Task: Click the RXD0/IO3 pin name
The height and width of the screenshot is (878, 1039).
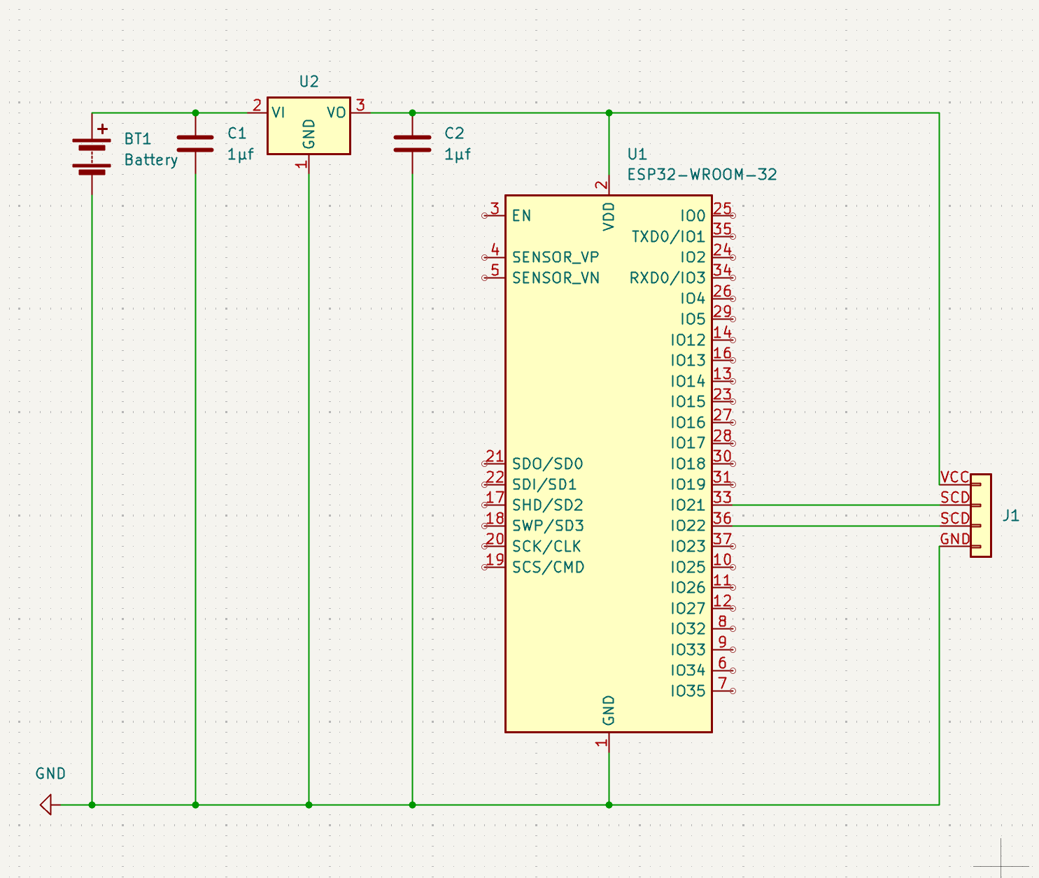Action: [x=667, y=278]
